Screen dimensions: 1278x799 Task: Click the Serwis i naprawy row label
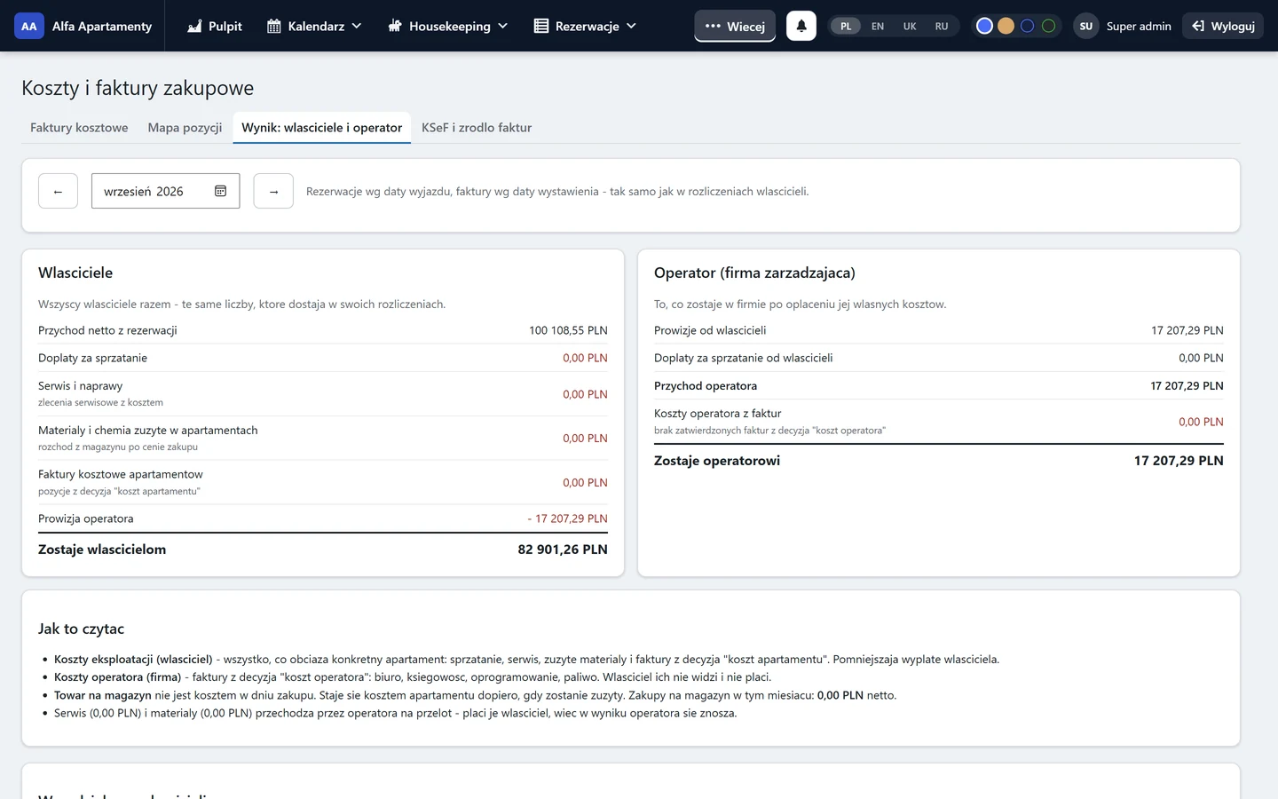click(x=81, y=386)
